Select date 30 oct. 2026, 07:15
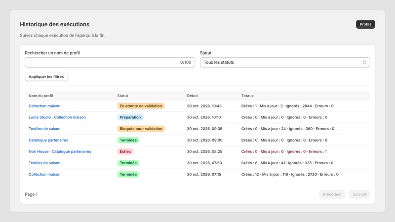This screenshot has width=395, height=222. pos(204,175)
